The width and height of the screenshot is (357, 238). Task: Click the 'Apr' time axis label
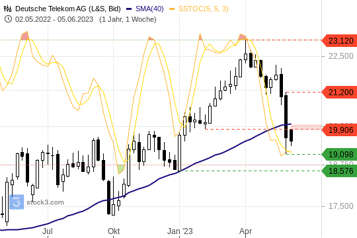click(x=245, y=231)
